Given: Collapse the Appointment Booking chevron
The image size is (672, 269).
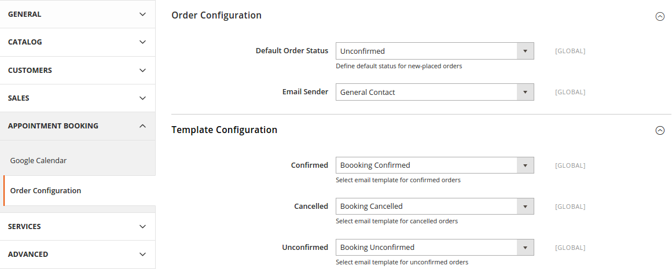Looking at the screenshot, I should [142, 126].
